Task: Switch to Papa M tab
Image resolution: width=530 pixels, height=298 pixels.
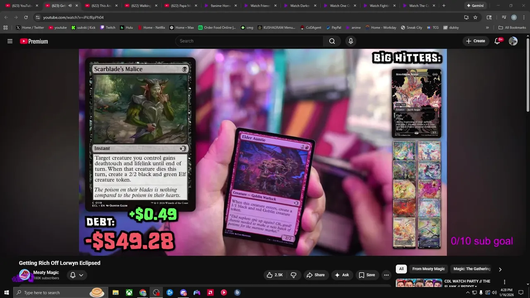Action: point(181,6)
